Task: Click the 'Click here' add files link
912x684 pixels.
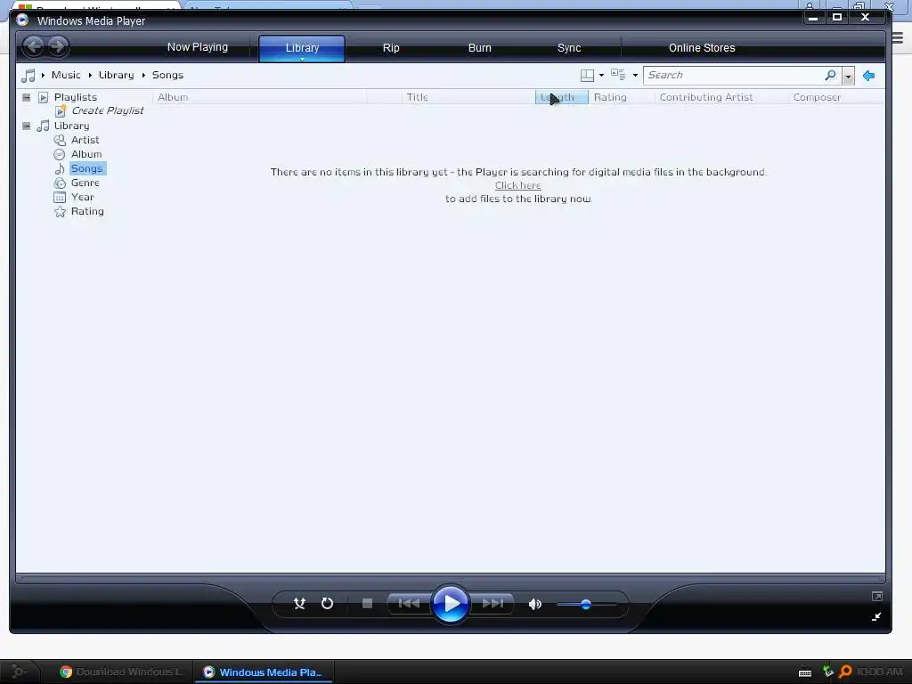Action: click(517, 185)
